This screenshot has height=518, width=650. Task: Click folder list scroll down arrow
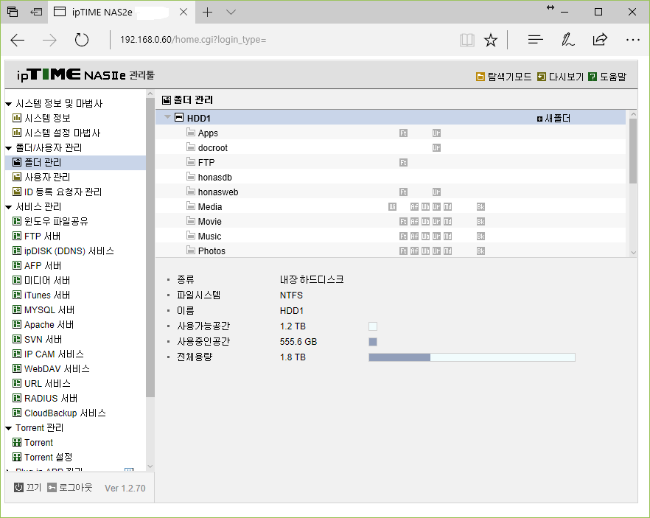633,253
